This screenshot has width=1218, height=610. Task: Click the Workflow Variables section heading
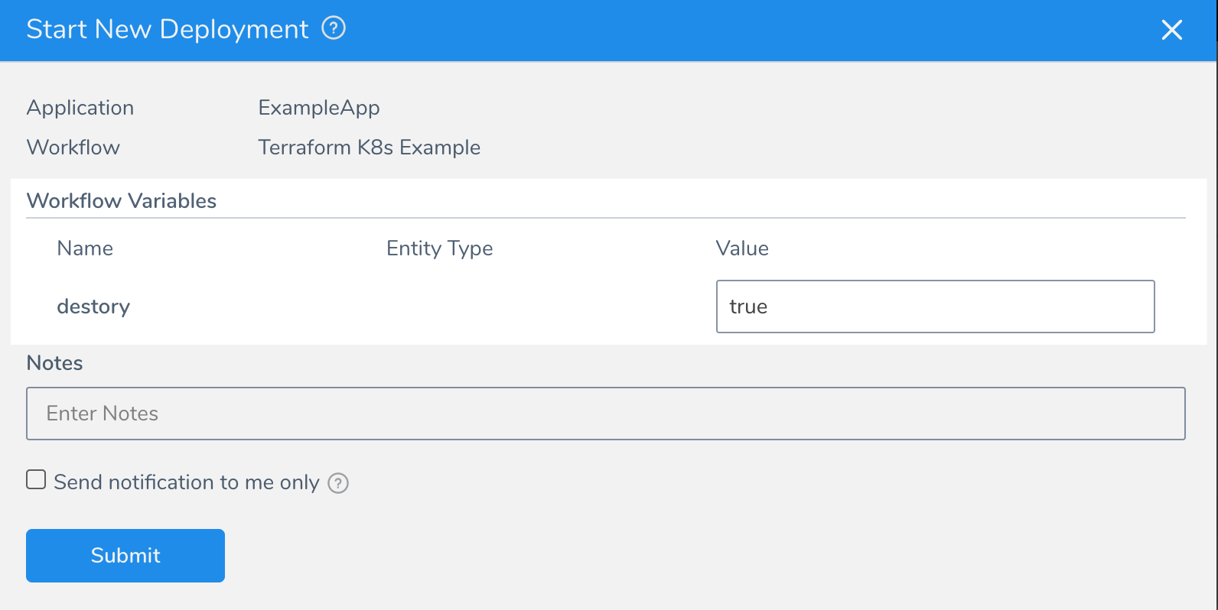(122, 201)
